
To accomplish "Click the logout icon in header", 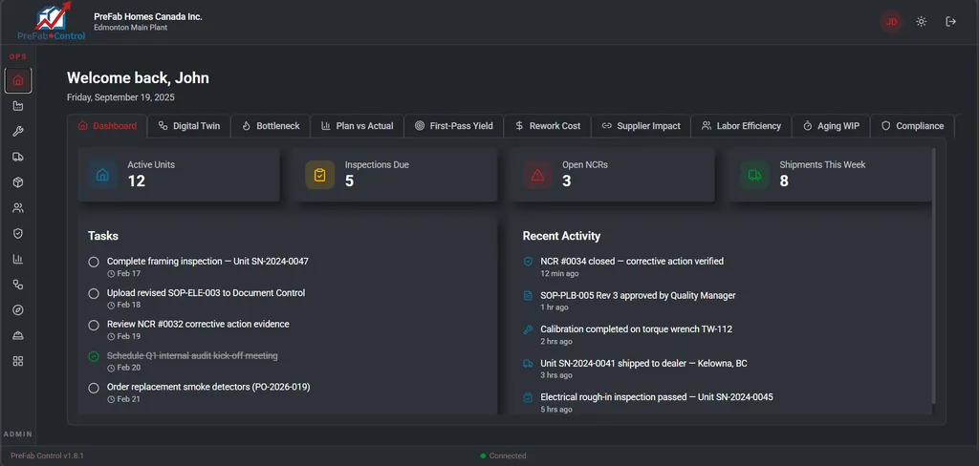I will (x=951, y=22).
